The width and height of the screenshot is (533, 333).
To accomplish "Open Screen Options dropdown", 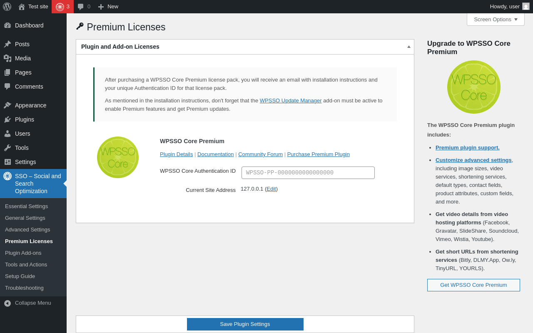I will pos(496,19).
